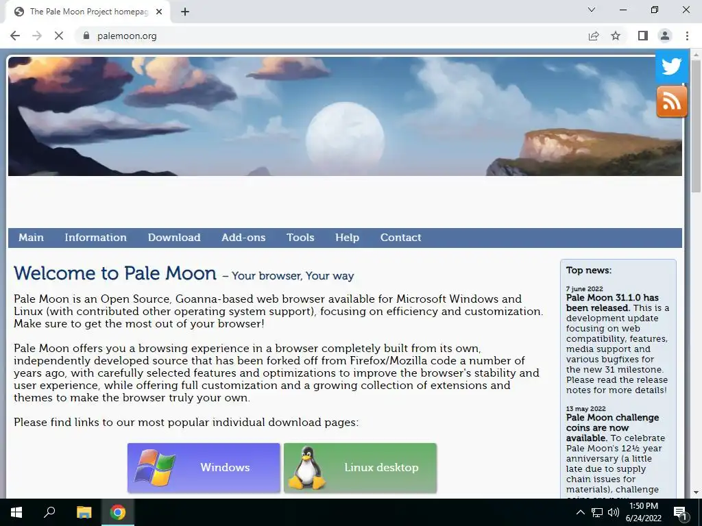Open network status tray icon

click(x=597, y=512)
